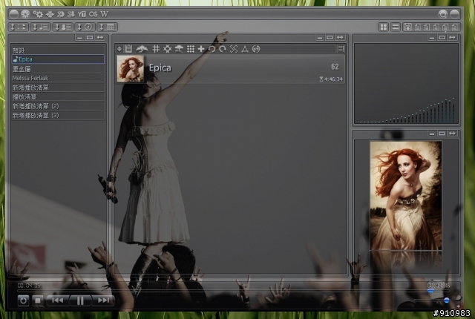Click the spectrum visualizer display

[406, 84]
